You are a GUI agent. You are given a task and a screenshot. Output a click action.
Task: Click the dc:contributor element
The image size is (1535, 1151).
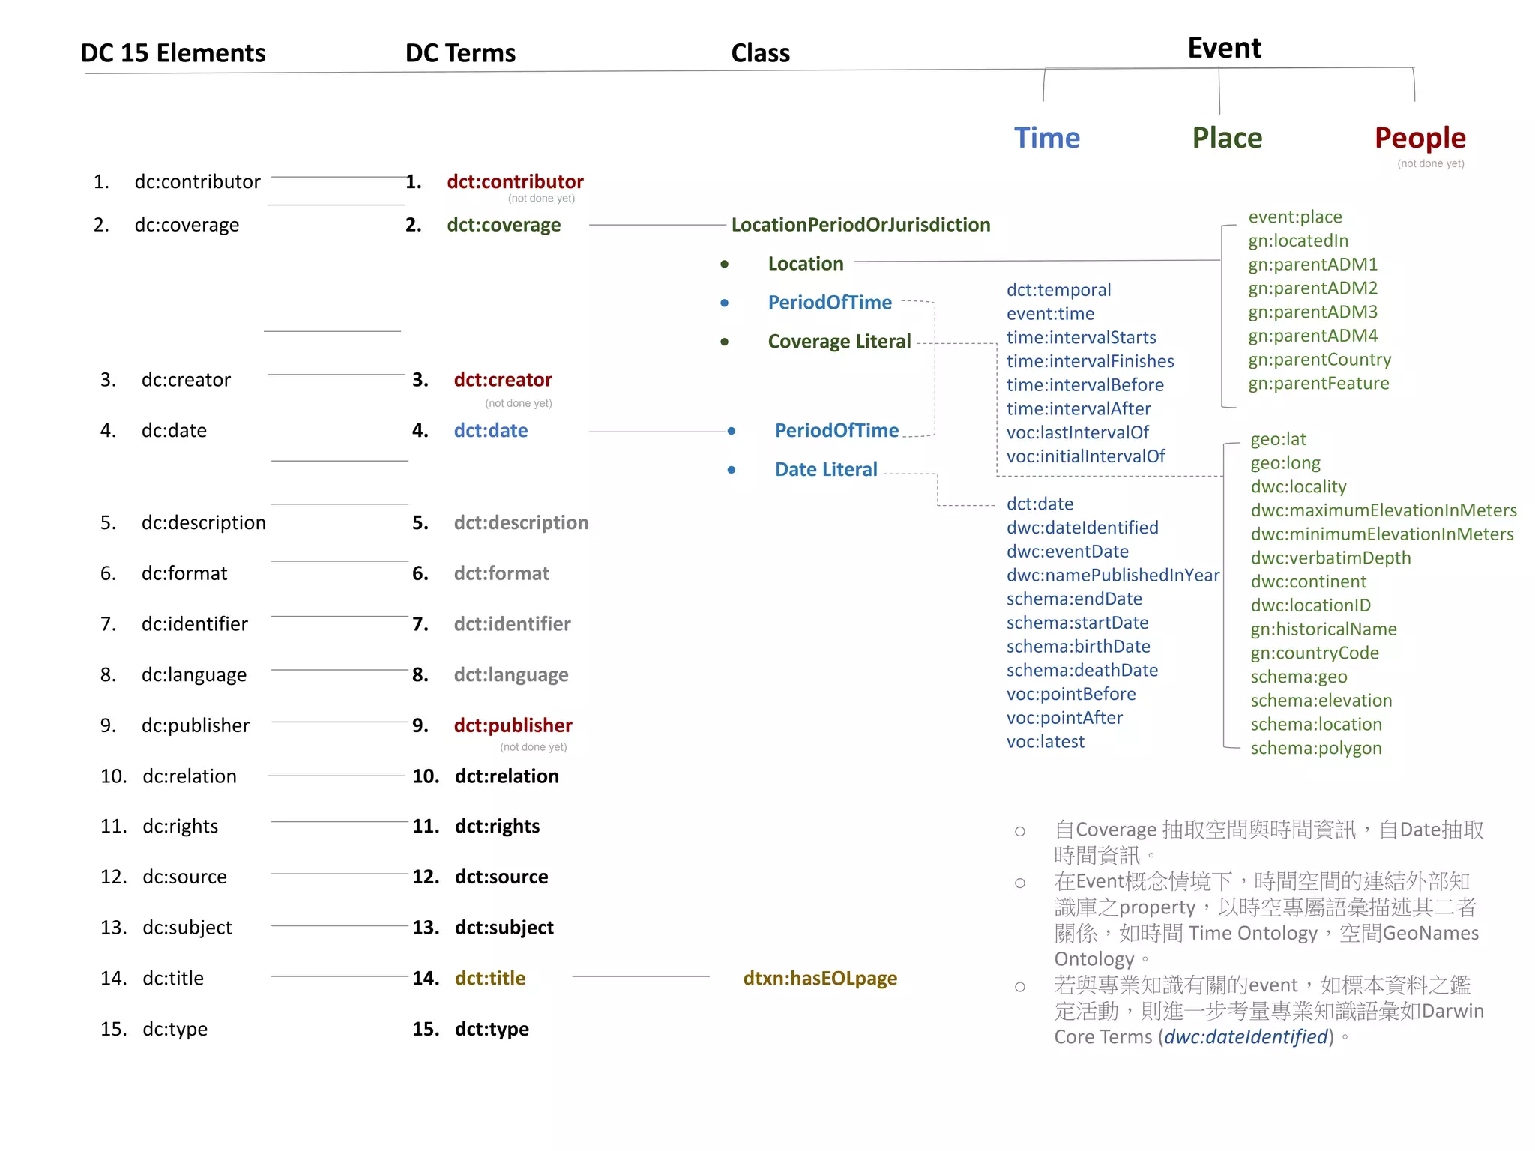pos(196,182)
